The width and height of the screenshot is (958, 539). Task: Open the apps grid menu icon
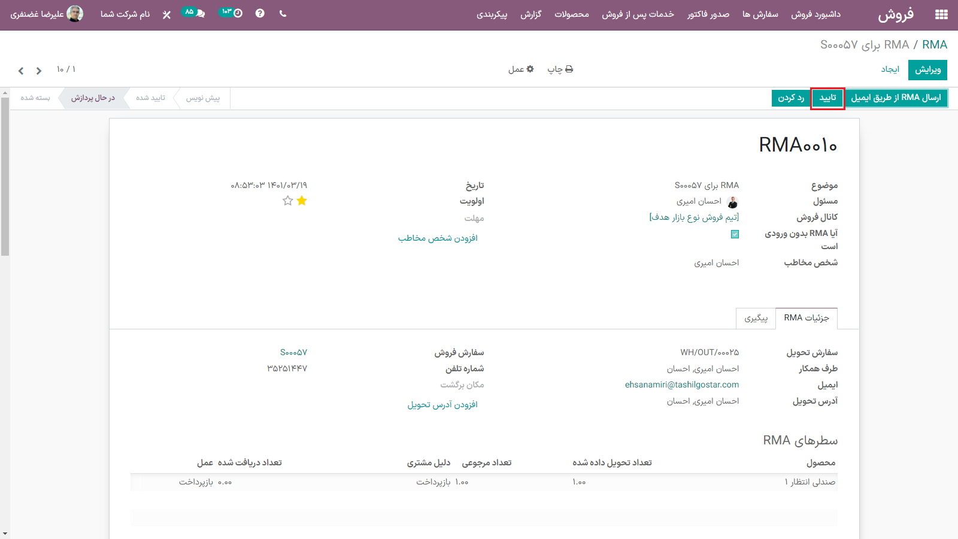point(941,14)
